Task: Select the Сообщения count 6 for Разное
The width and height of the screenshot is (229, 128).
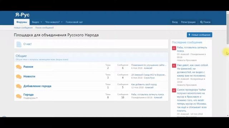Action: [x=123, y=68]
